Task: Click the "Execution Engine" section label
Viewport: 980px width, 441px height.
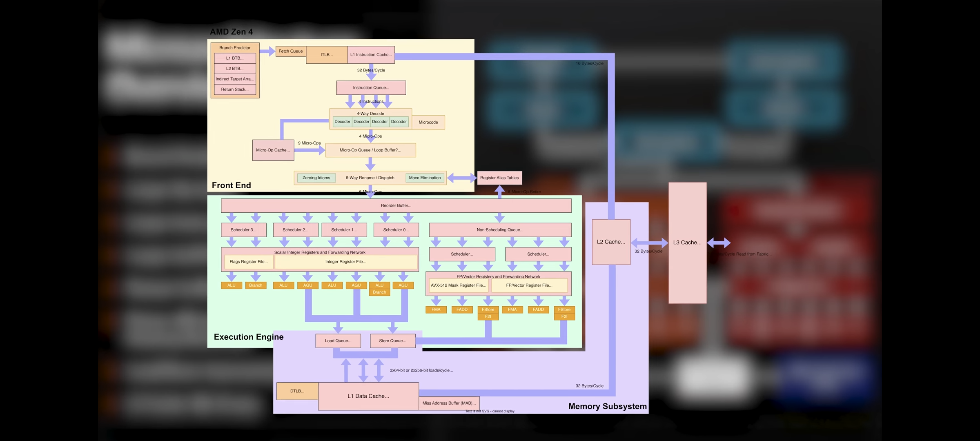Action: (249, 337)
